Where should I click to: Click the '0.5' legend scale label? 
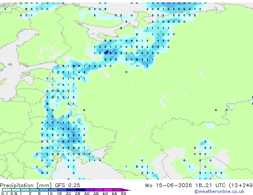[14, 193]
